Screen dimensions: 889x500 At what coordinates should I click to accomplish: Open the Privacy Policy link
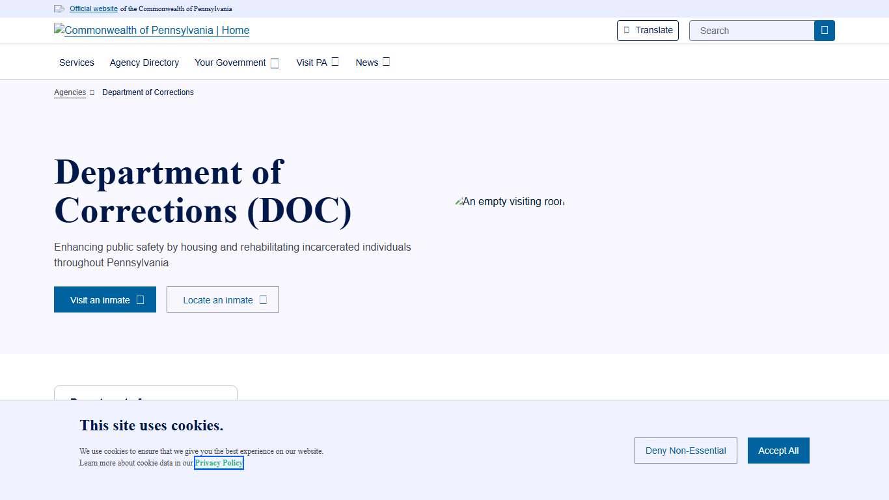(219, 463)
